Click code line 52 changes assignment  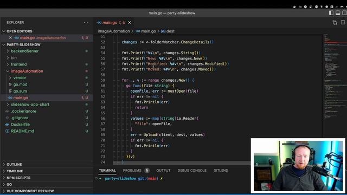pyautogui.click(x=168, y=42)
